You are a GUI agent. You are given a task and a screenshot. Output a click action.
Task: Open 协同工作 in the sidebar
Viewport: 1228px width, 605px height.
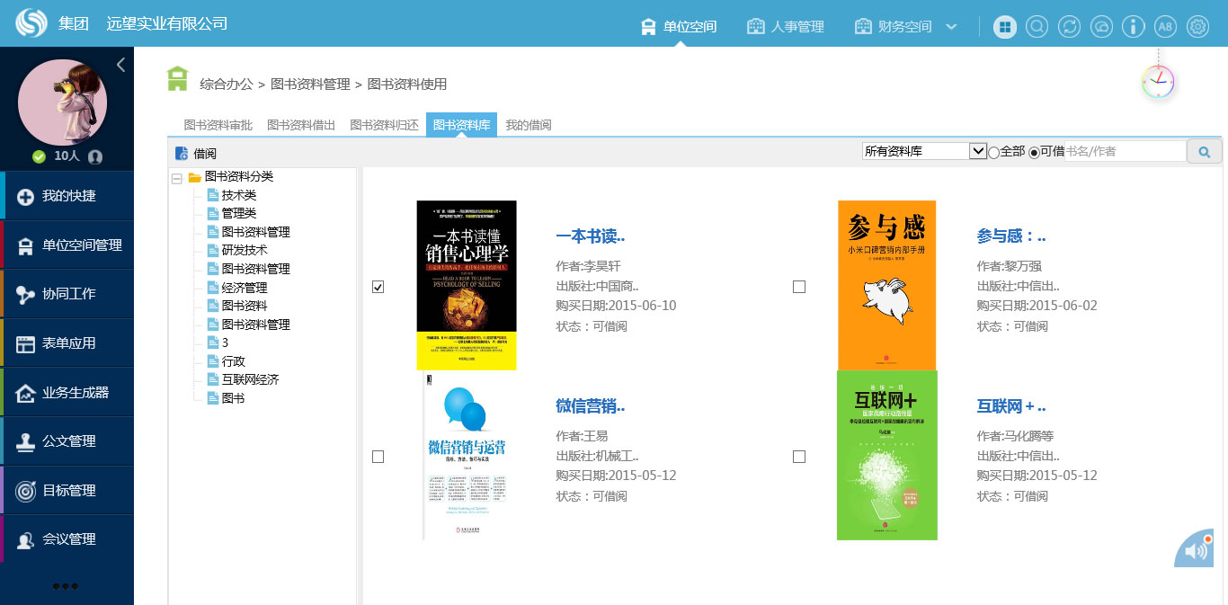click(x=67, y=293)
